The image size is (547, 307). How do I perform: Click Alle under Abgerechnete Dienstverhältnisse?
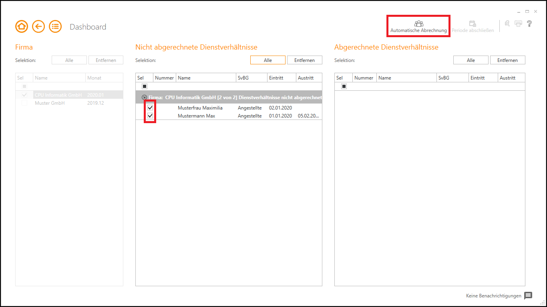(471, 60)
